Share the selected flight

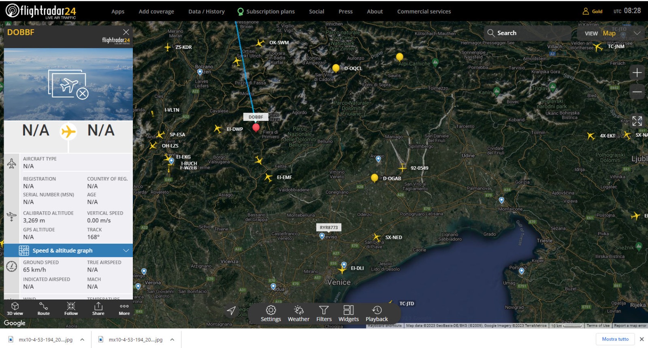(x=98, y=308)
